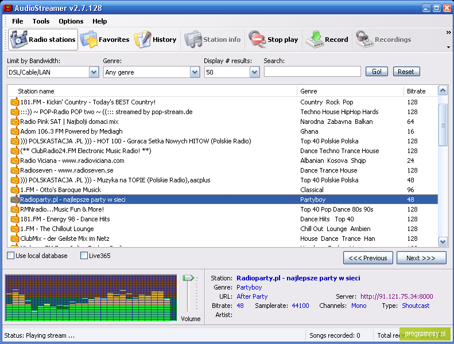Image resolution: width=454 pixels, height=344 pixels.
Task: Click the "Shoutcast" type value
Action: 416,306
